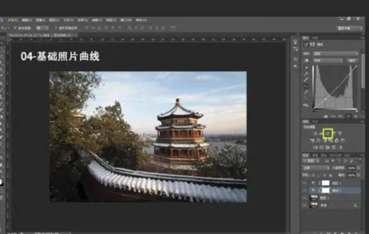Click the Auto button in Curves
Image resolution: width=369 pixels, height=234 pixels.
[x=352, y=60]
